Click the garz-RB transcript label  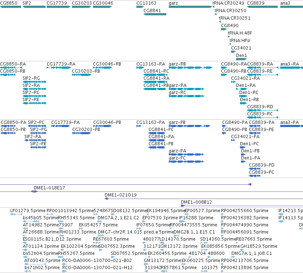tap(177, 64)
